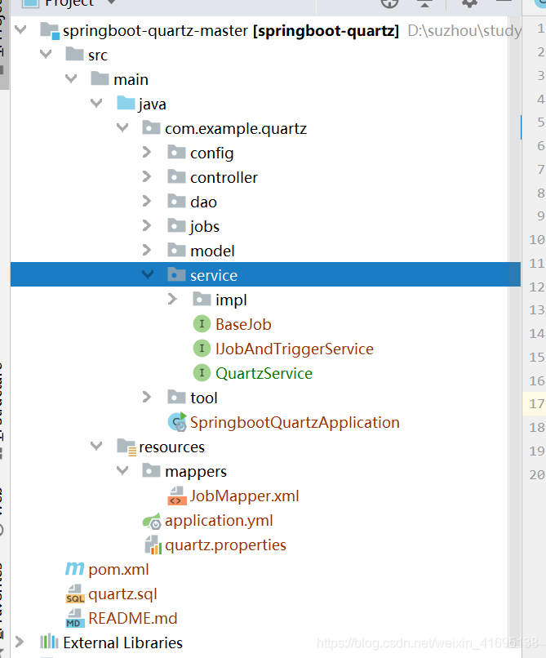Click the quartz.properties file icon
The image size is (546, 658).
(x=153, y=545)
